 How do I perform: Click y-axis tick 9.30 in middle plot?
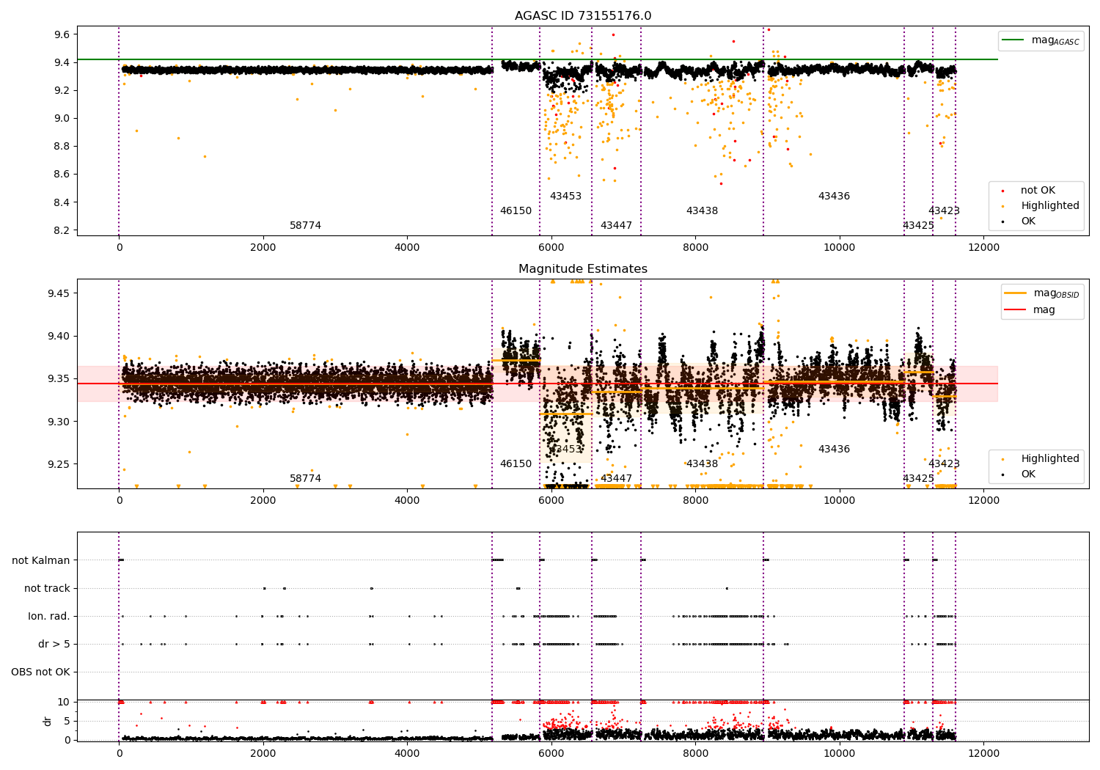point(59,422)
